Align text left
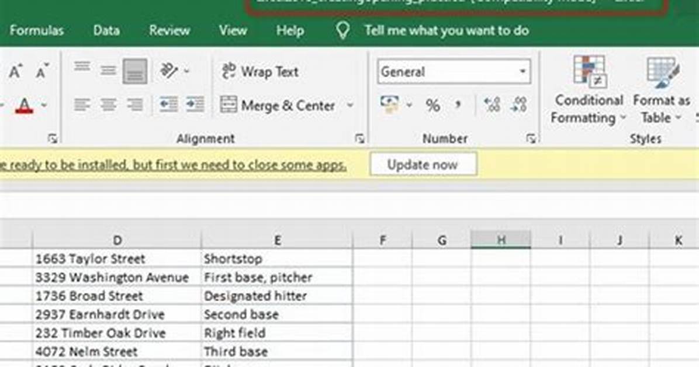The height and width of the screenshot is (367, 699). click(x=82, y=105)
